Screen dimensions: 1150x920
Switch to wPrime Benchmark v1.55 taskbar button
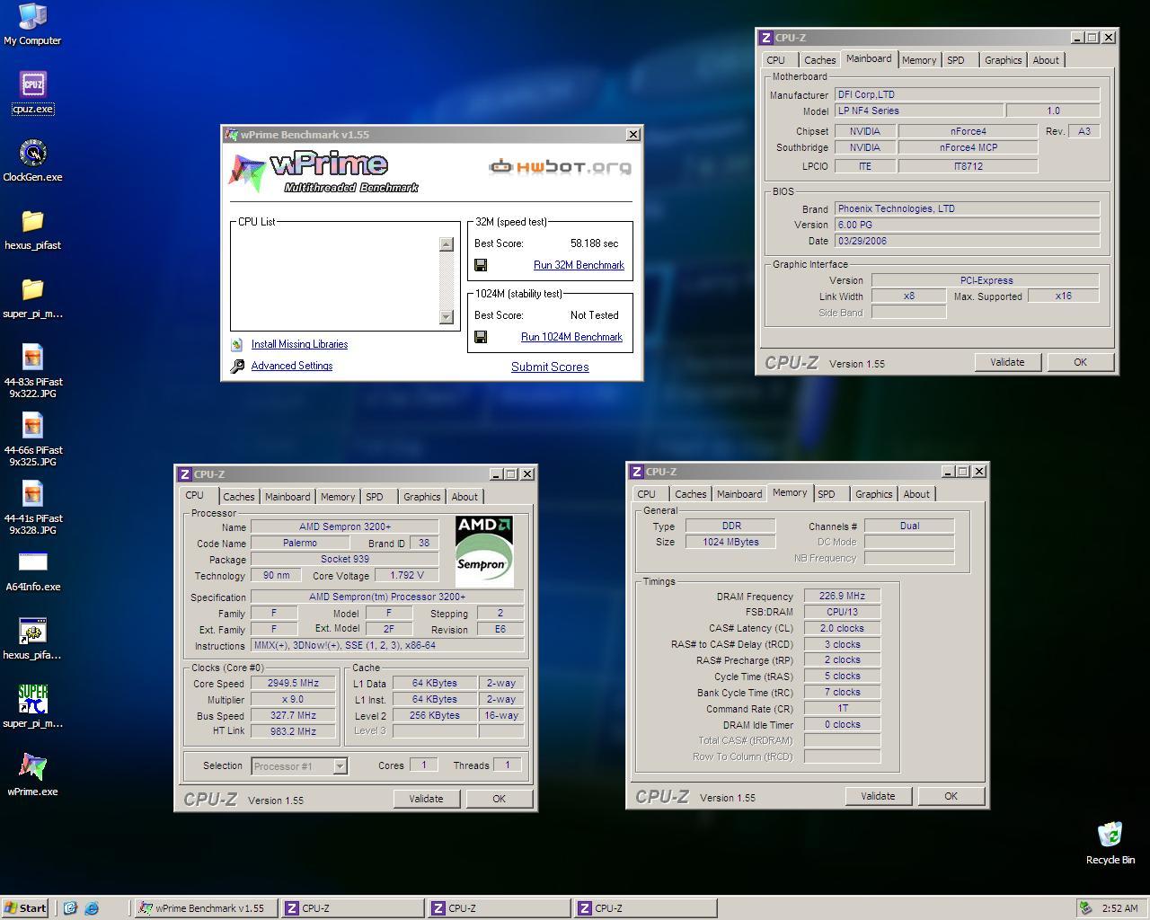(x=204, y=908)
